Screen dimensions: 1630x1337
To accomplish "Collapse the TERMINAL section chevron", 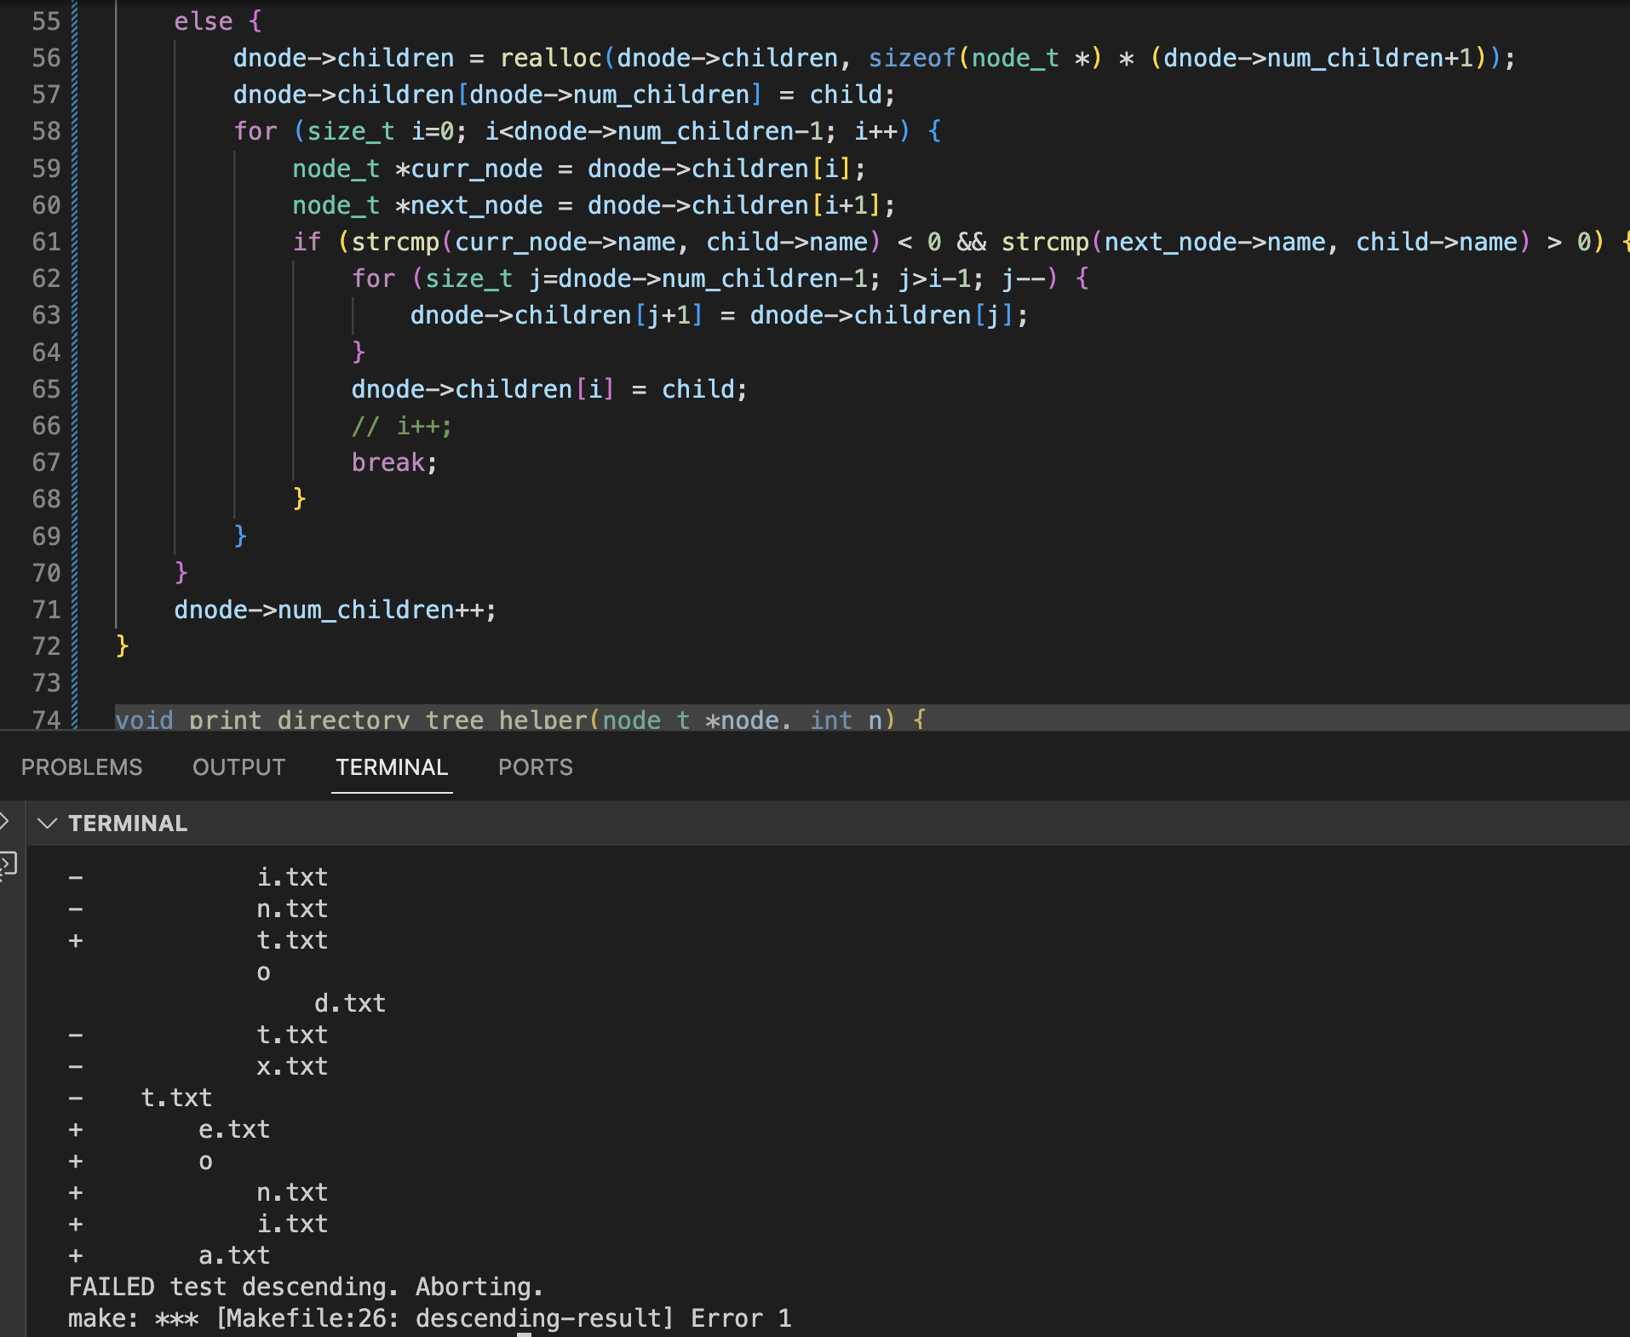I will point(48,823).
